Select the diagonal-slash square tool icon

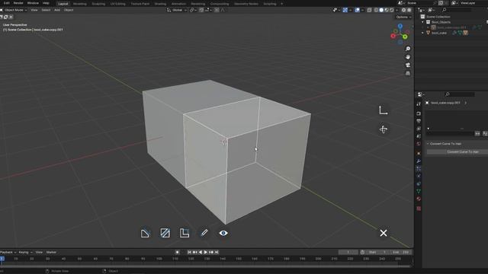tap(165, 233)
